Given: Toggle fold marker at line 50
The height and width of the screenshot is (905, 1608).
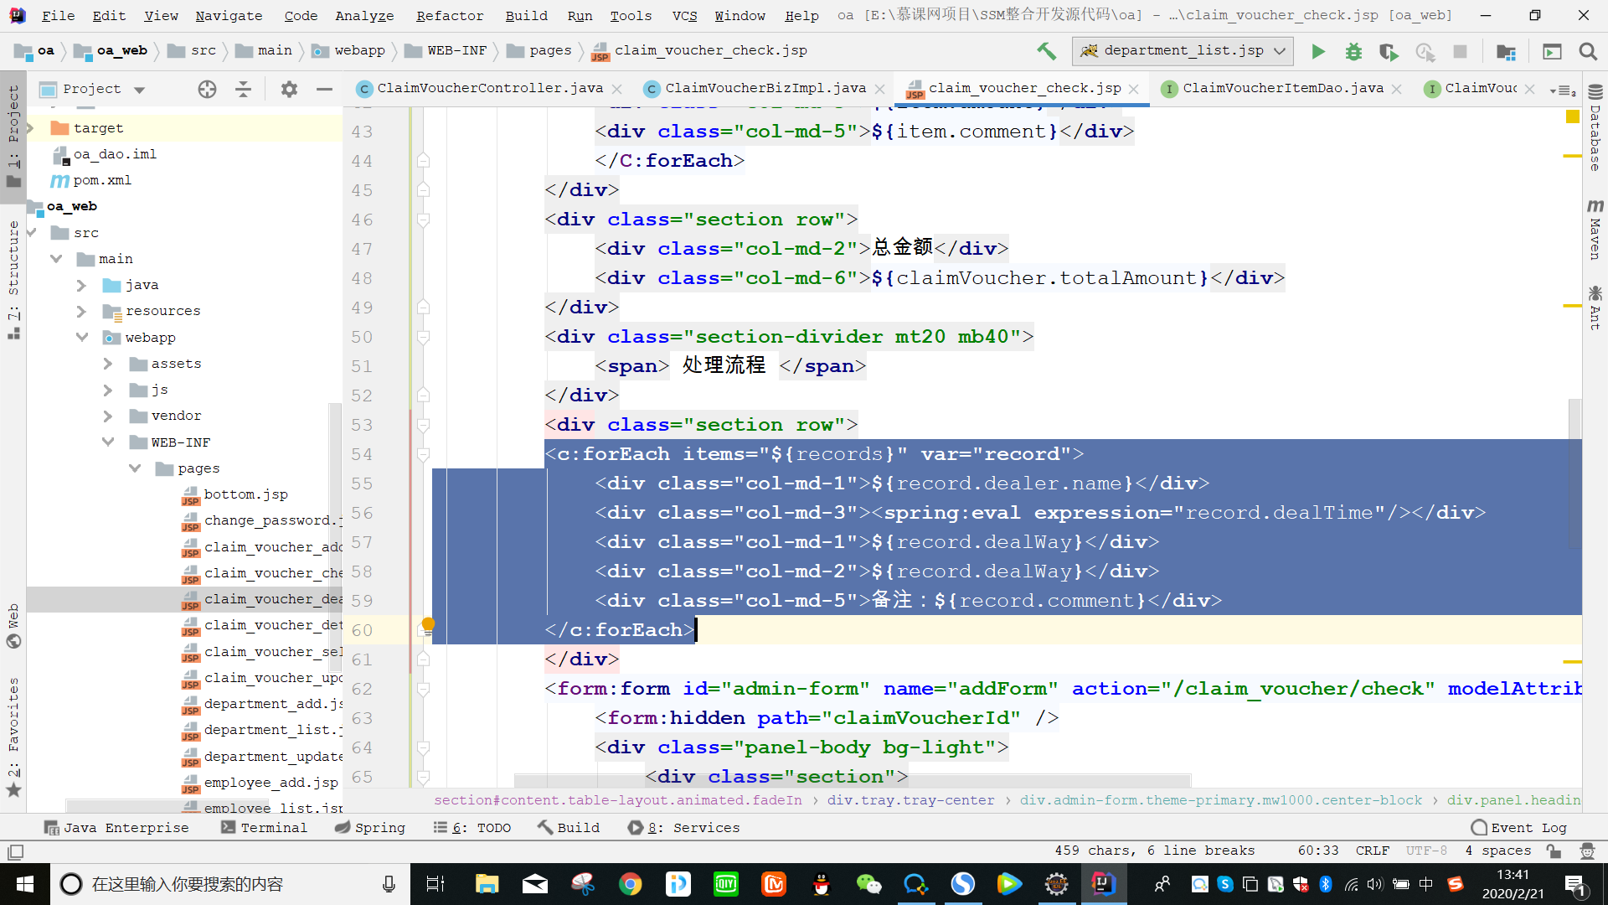Looking at the screenshot, I should [424, 337].
